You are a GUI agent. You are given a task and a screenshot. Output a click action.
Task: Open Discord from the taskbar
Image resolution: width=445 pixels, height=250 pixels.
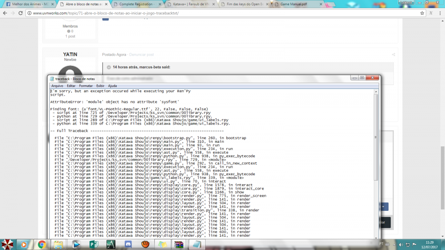(128, 244)
